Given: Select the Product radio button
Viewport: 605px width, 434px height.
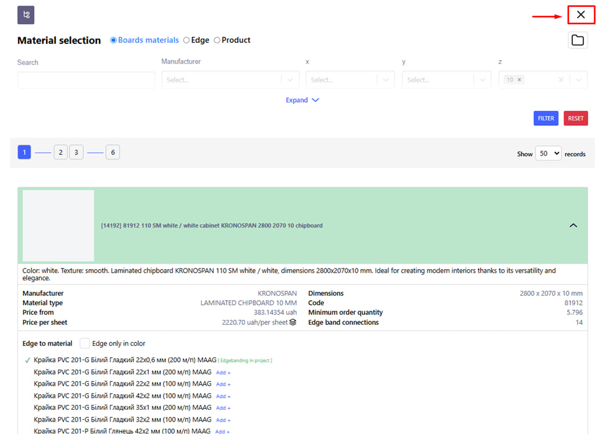Looking at the screenshot, I should tap(217, 40).
